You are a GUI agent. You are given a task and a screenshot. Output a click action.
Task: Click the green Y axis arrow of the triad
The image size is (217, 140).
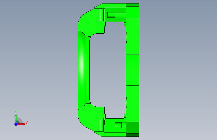click(16, 119)
